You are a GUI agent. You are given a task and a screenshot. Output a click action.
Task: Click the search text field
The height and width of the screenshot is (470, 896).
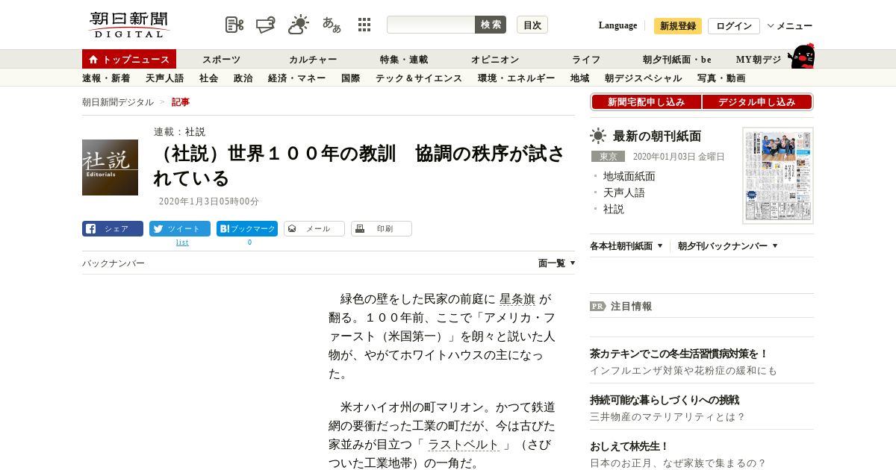(x=431, y=25)
